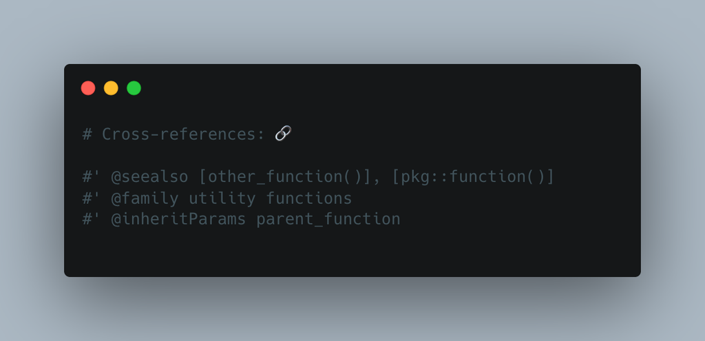Click empty title bar right of green button
This screenshot has height=341, width=705.
[386, 88]
